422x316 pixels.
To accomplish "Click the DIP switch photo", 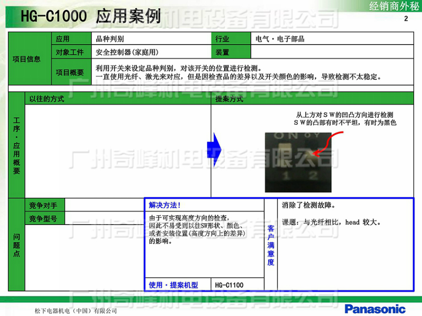I will 299,162.
